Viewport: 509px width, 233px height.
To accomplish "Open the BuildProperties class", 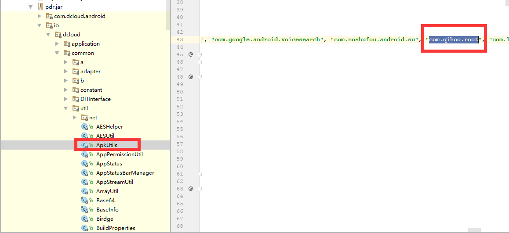I will (x=116, y=228).
